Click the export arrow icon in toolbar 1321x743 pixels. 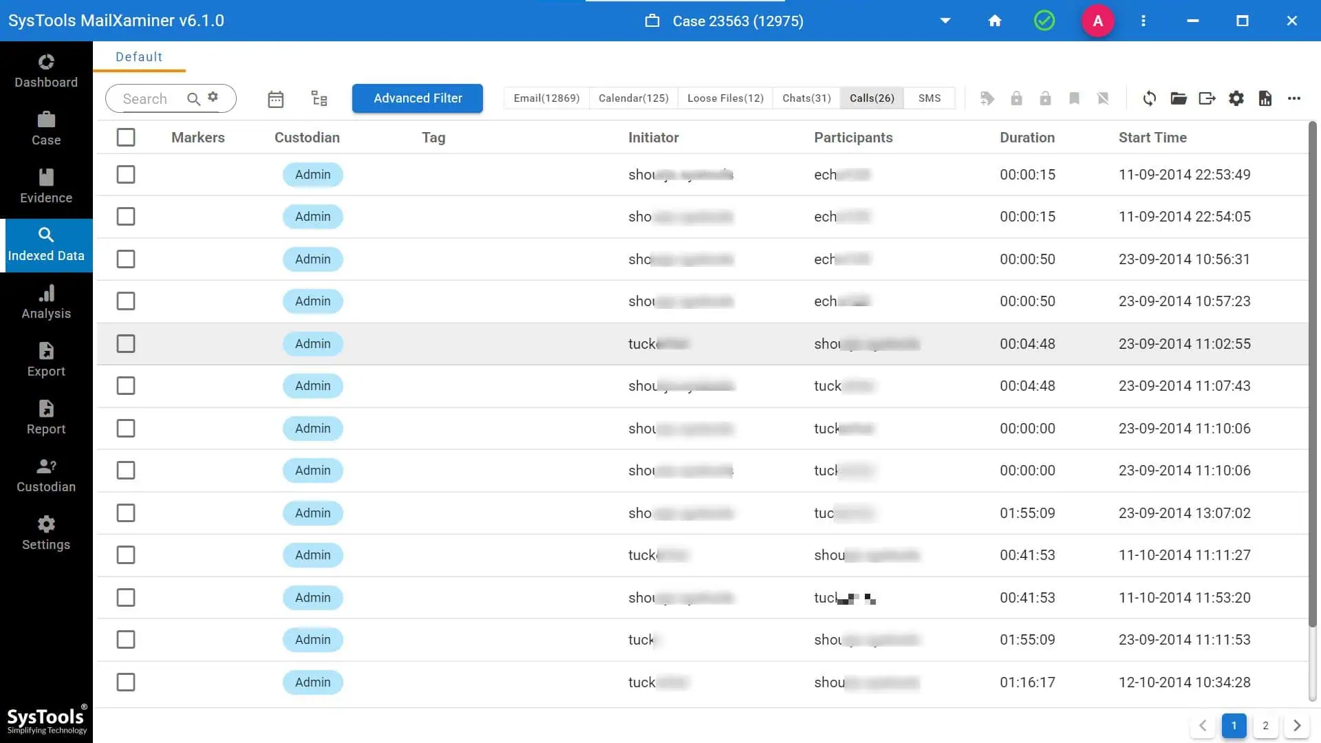1207,98
